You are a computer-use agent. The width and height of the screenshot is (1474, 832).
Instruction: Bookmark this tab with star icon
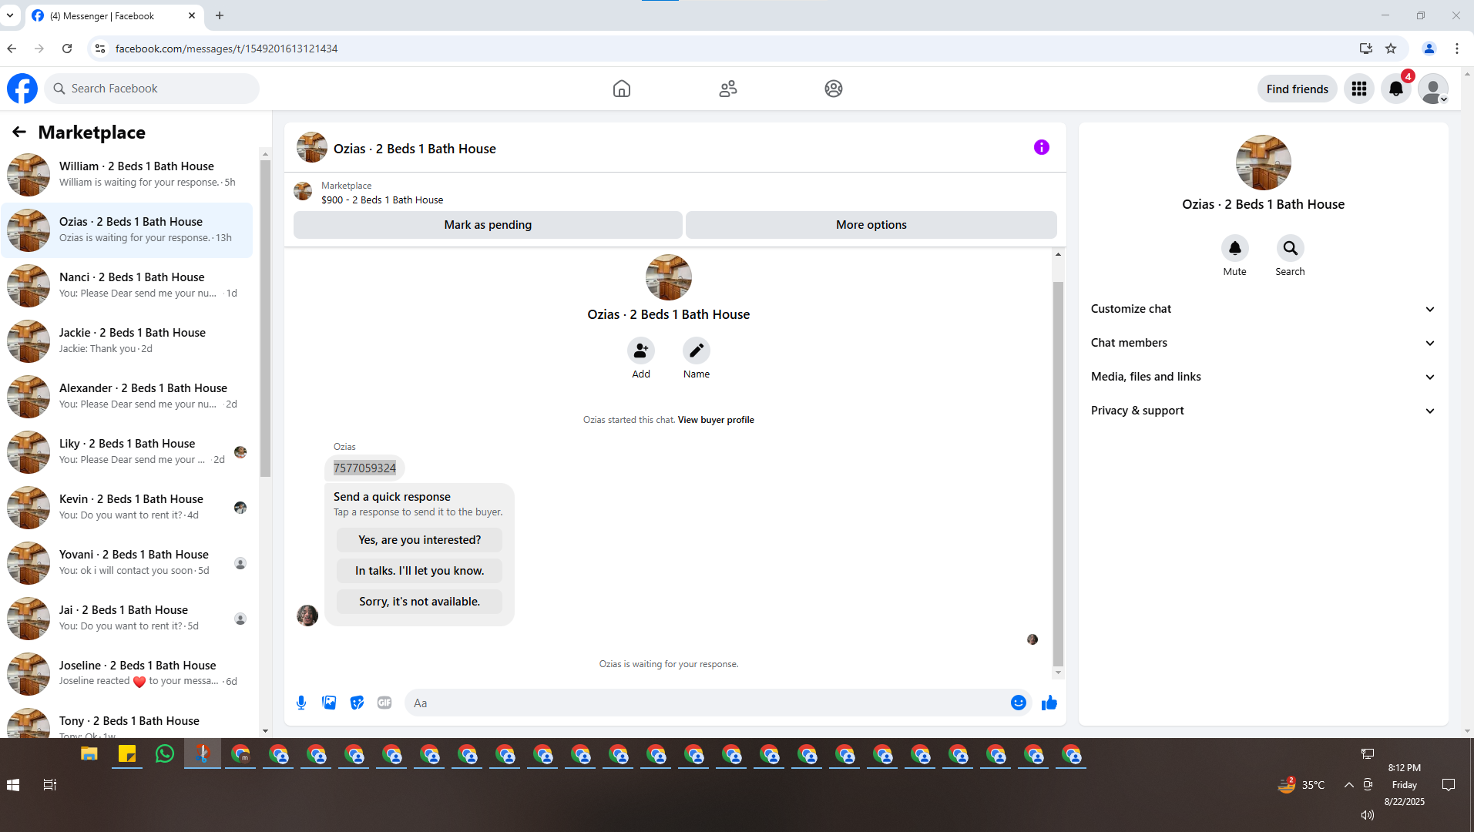pos(1390,49)
